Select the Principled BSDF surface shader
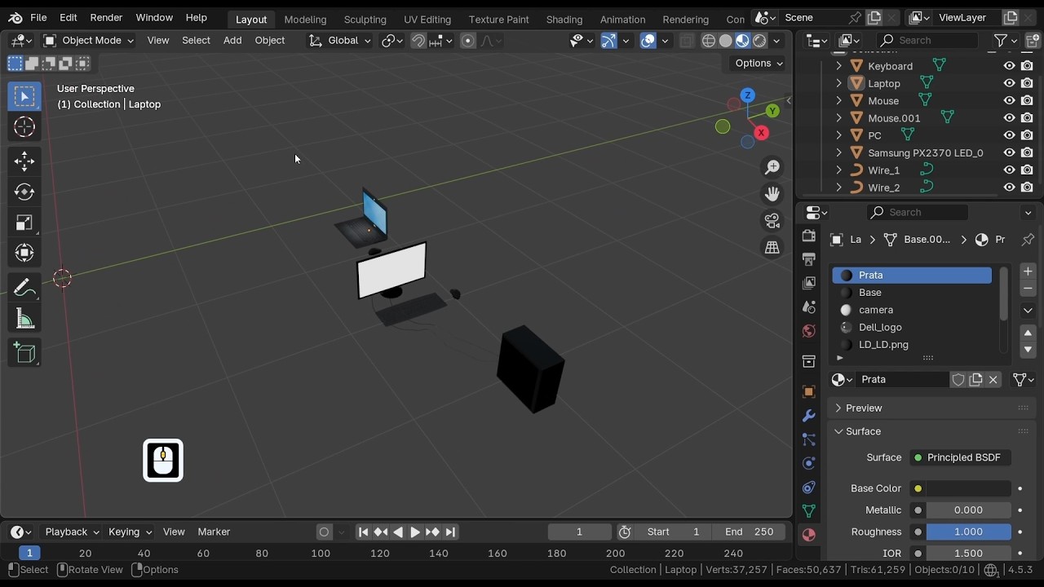Image resolution: width=1044 pixels, height=587 pixels. 960,458
